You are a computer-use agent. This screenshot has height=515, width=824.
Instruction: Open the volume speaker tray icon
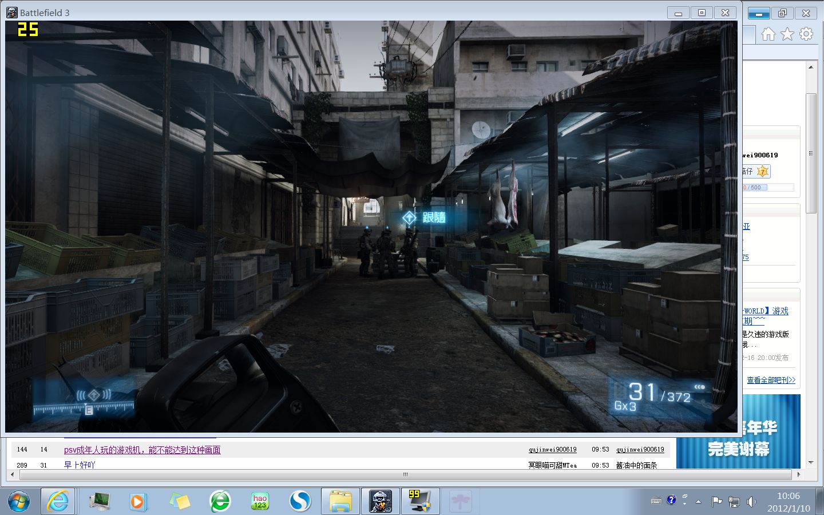point(751,502)
